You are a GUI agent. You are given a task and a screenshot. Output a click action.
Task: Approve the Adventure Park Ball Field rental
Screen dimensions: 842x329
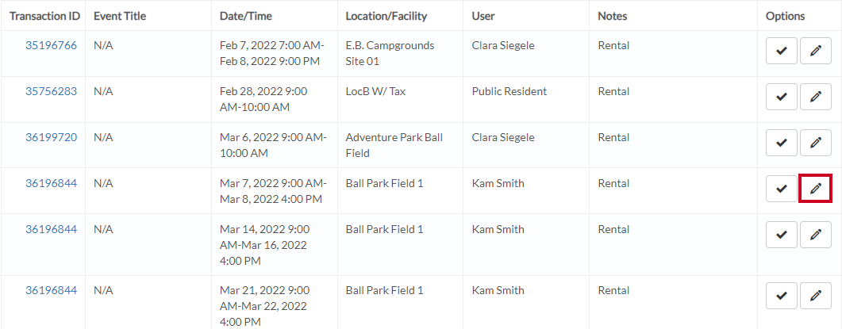click(x=782, y=143)
